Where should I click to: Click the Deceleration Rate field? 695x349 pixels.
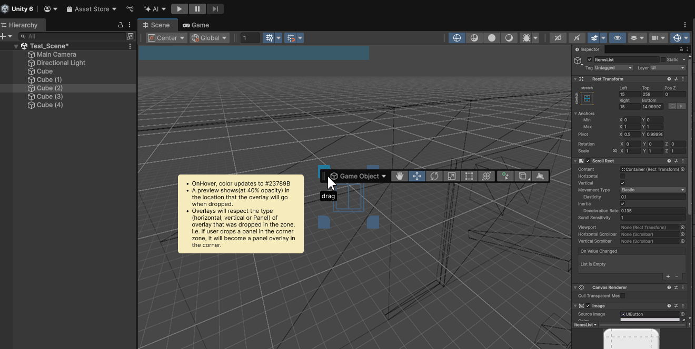[x=653, y=211]
